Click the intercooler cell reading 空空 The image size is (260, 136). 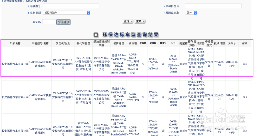pyautogui.click(x=209, y=131)
